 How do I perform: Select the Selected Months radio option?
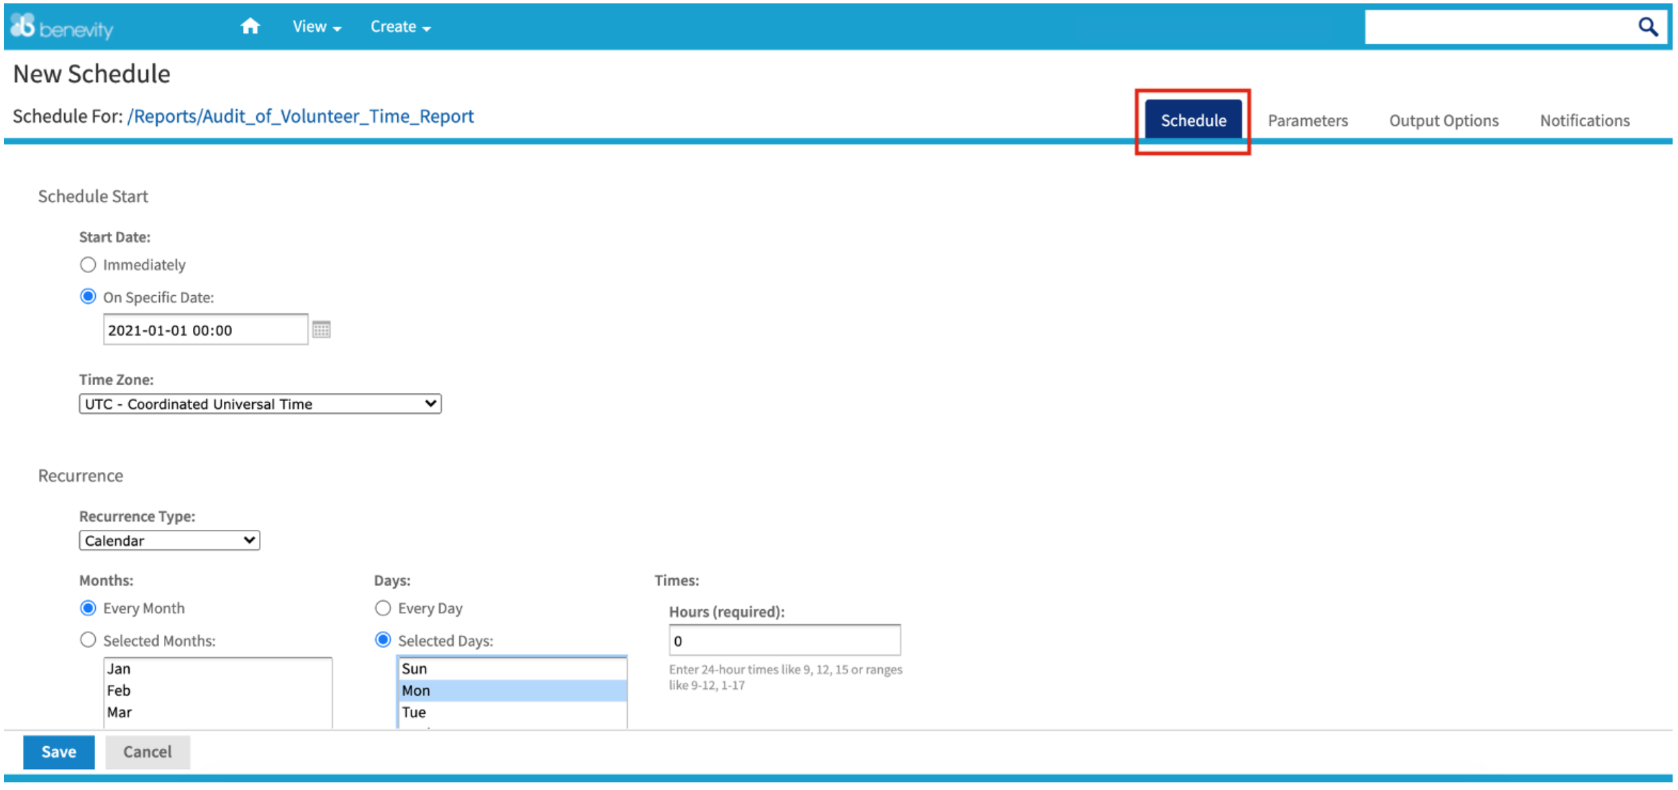click(x=88, y=640)
